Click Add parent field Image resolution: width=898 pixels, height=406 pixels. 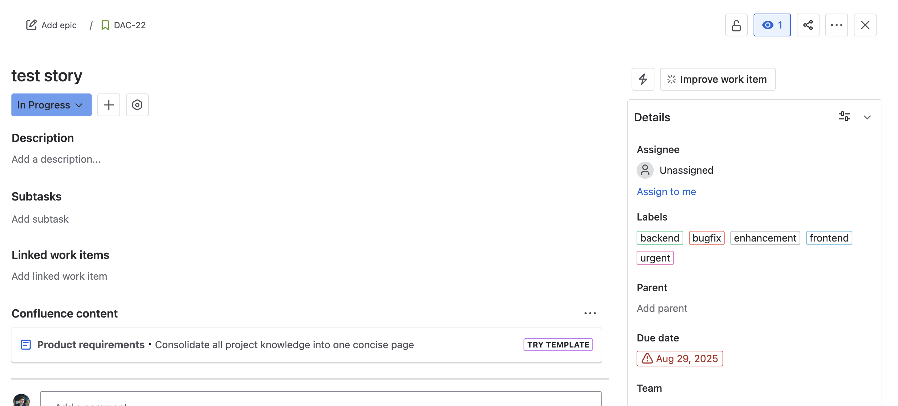click(x=662, y=308)
